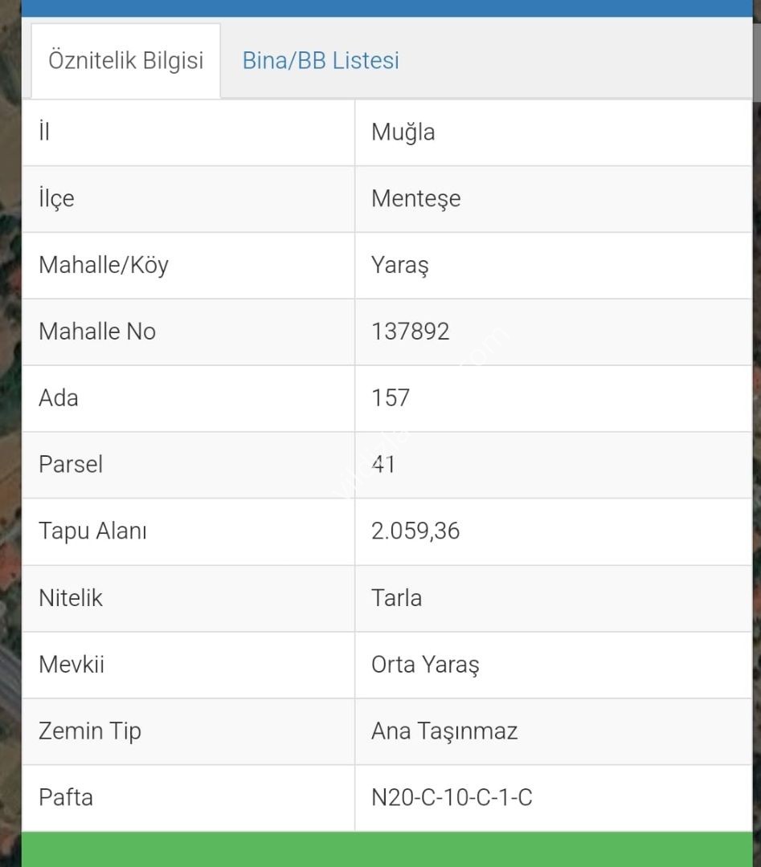Select the Yaraş Mahalle/Köy value

(x=399, y=266)
